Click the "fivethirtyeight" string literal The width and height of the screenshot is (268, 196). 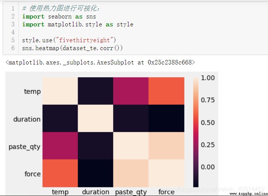84,40
